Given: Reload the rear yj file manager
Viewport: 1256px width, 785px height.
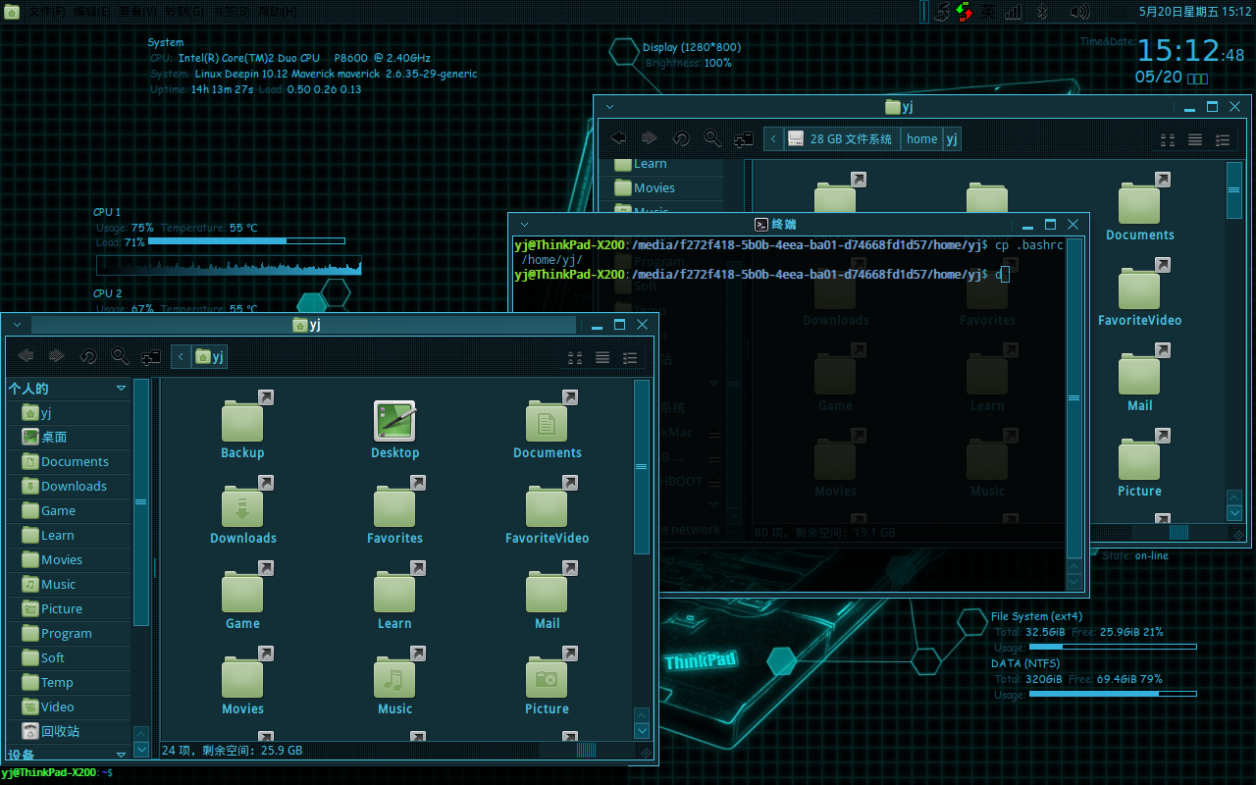Looking at the screenshot, I should [681, 138].
